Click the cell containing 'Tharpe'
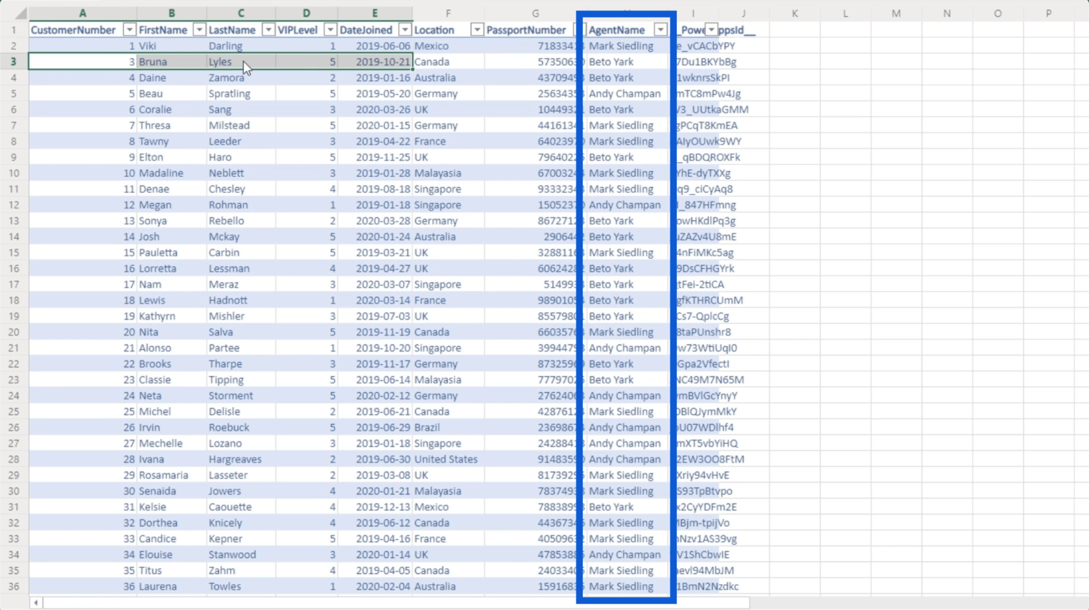 [241, 364]
